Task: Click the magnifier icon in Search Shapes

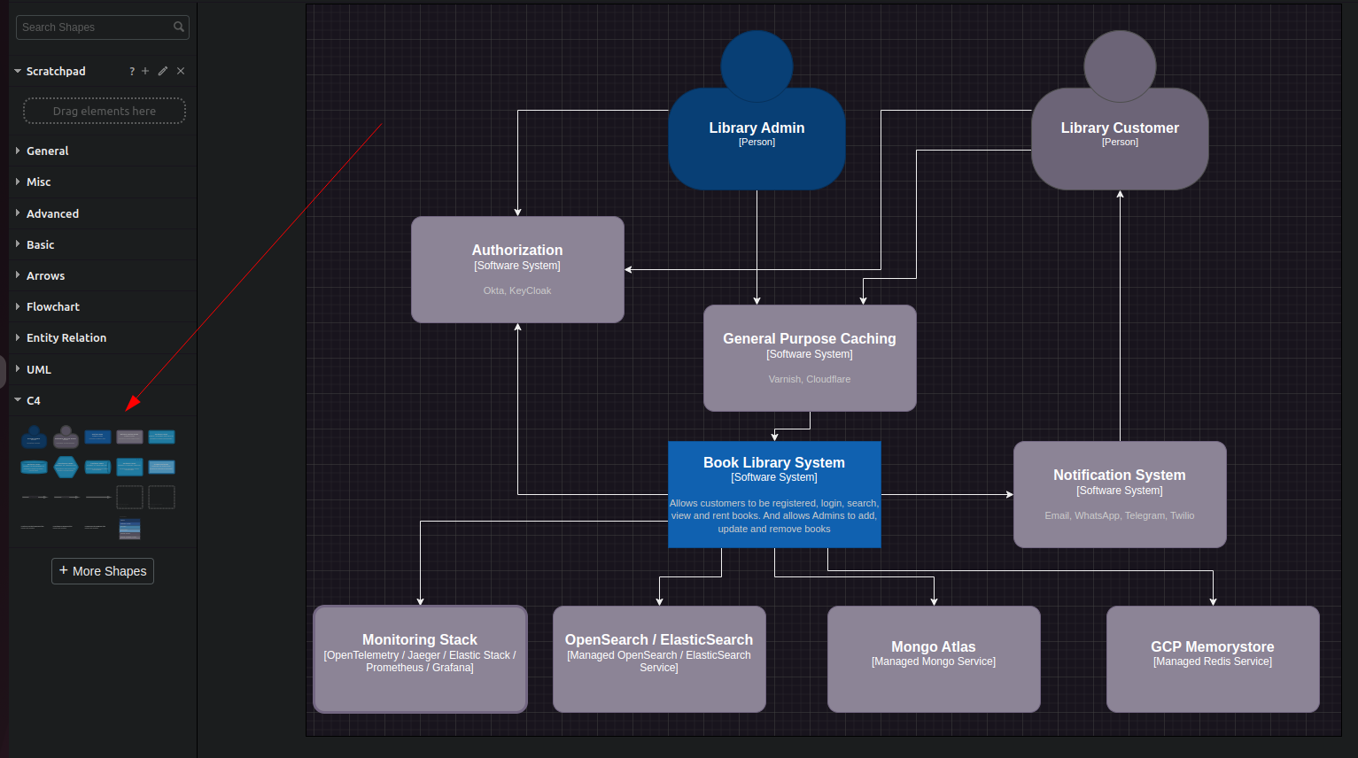Action: pyautogui.click(x=179, y=27)
